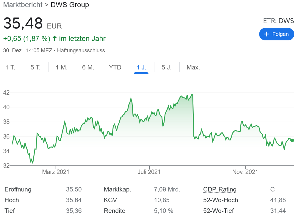Click the 52-Wo-Hoch value 41,88

point(278,200)
